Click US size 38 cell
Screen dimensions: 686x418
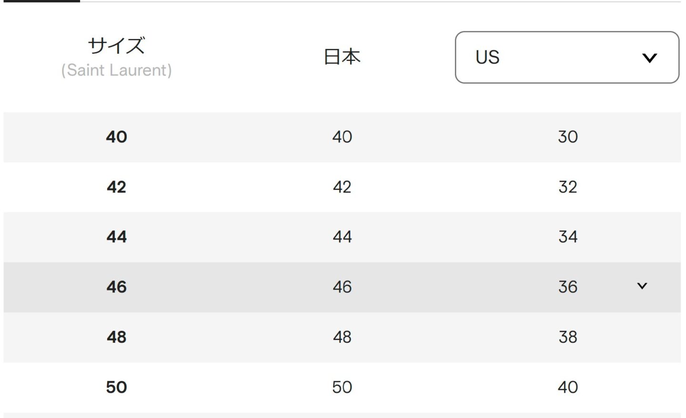[x=567, y=337]
